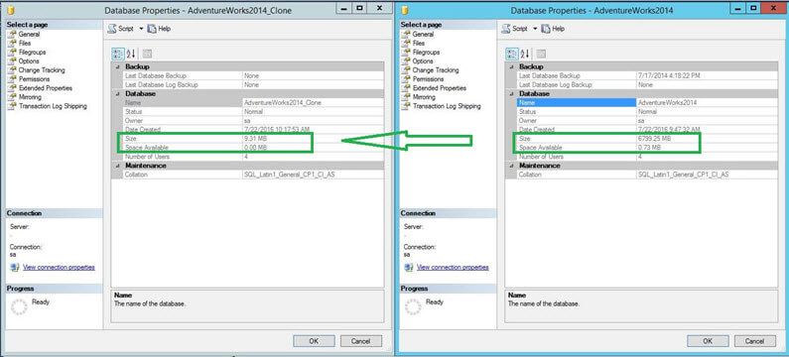Open Mirroring page in Clone window
This screenshot has width=789, height=357.
30,97
